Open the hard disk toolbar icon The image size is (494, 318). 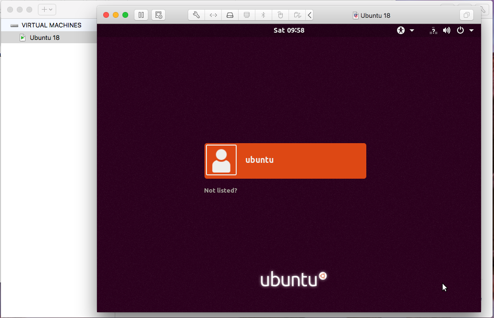click(230, 15)
